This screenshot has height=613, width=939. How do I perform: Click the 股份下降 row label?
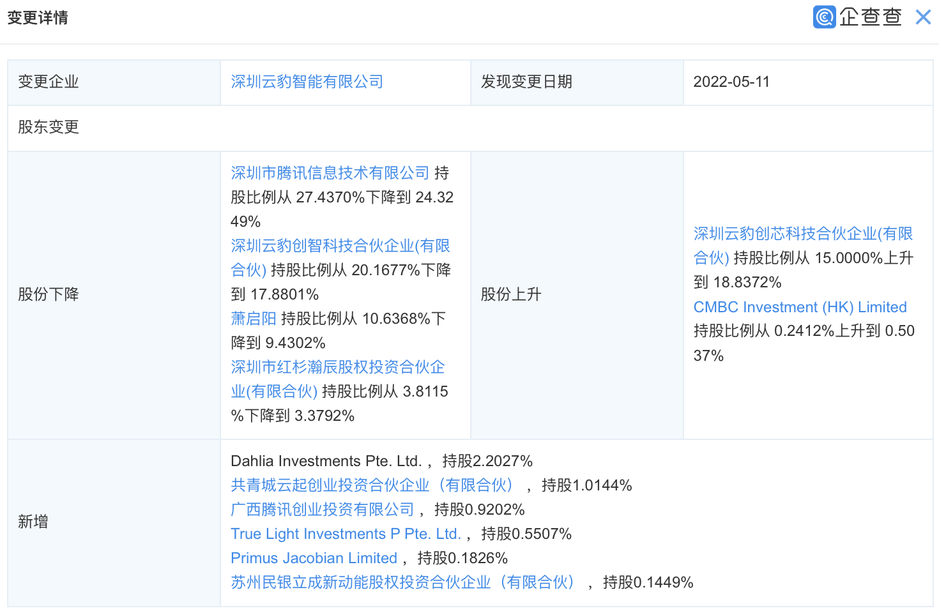tap(49, 294)
